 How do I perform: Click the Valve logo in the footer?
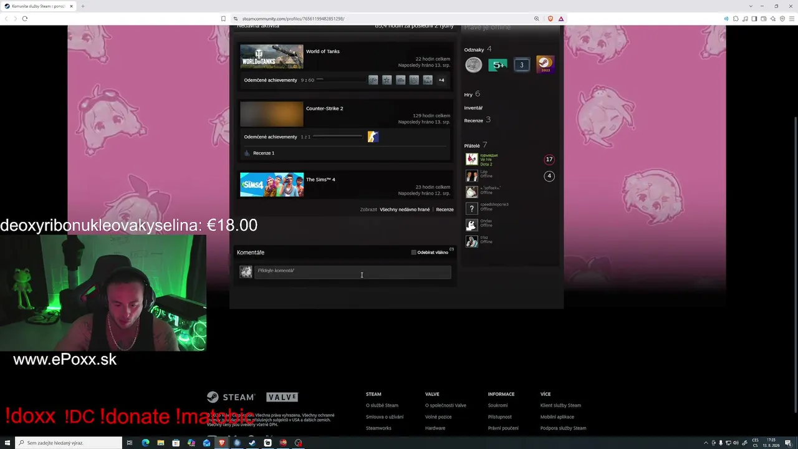282,397
